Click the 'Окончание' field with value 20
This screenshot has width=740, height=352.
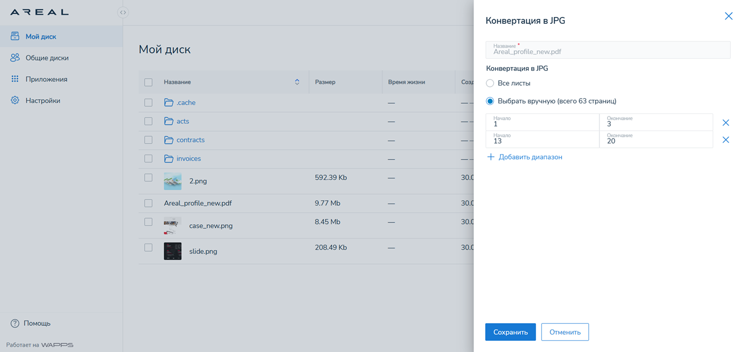pos(656,139)
